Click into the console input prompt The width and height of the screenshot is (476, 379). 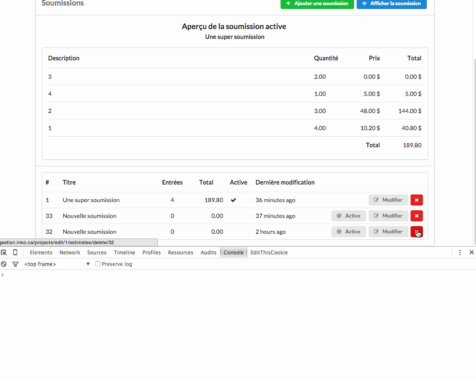click(238, 275)
